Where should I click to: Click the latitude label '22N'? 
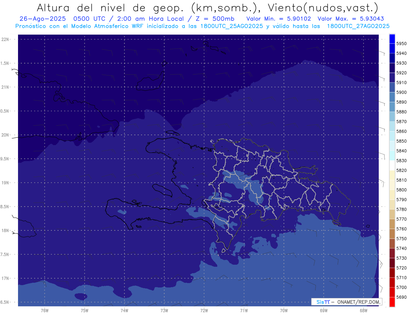coord(5,39)
